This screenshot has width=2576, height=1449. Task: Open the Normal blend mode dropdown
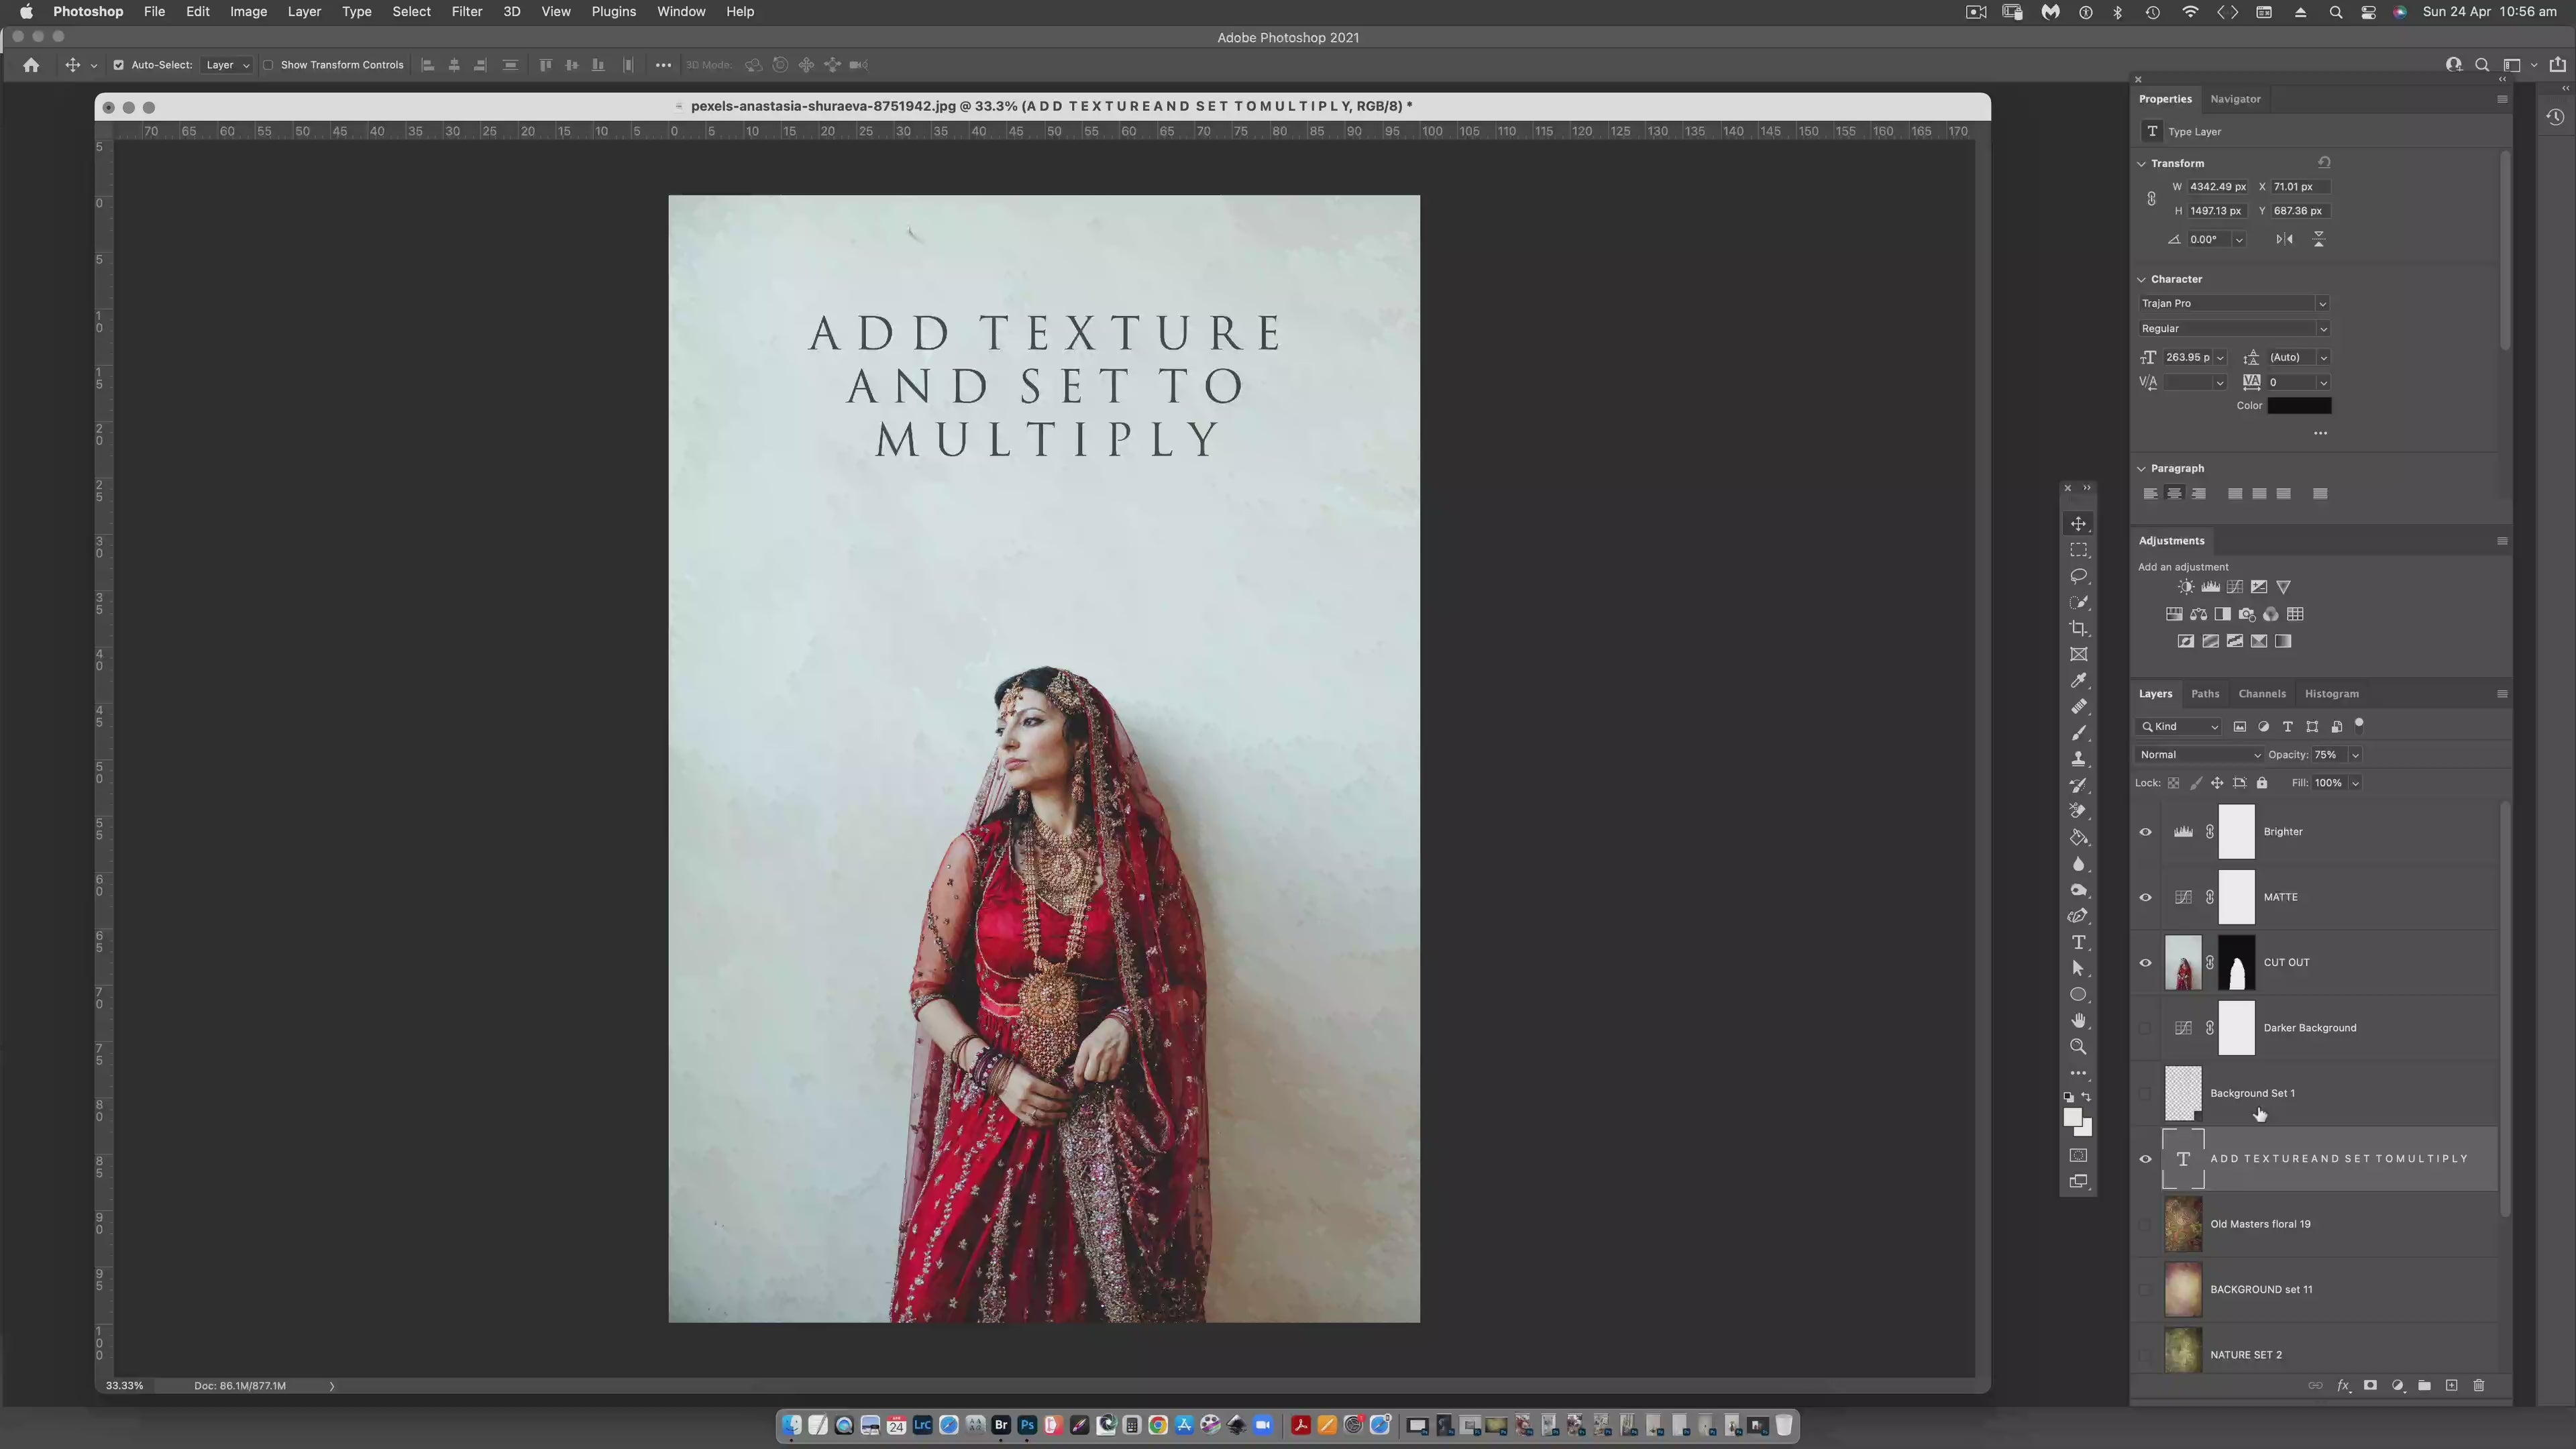coord(2199,755)
